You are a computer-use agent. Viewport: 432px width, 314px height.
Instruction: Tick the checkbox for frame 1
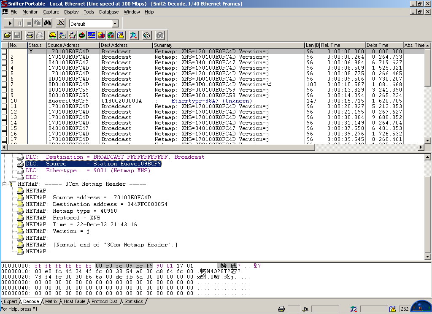click(x=4, y=51)
